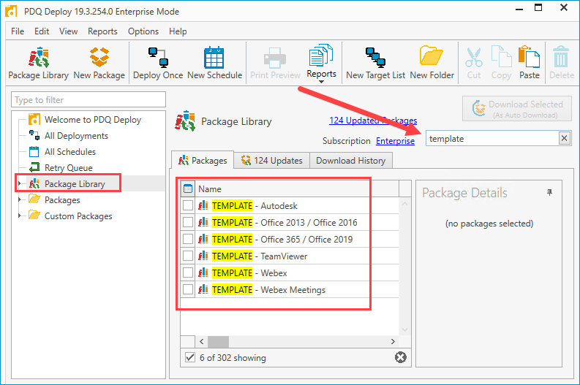The height and width of the screenshot is (385, 580).
Task: Create a New Folder from toolbar
Action: (x=432, y=63)
